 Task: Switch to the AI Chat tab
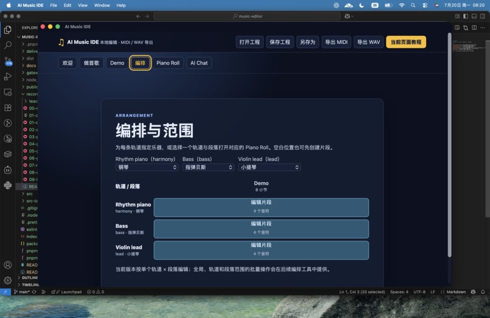click(199, 63)
